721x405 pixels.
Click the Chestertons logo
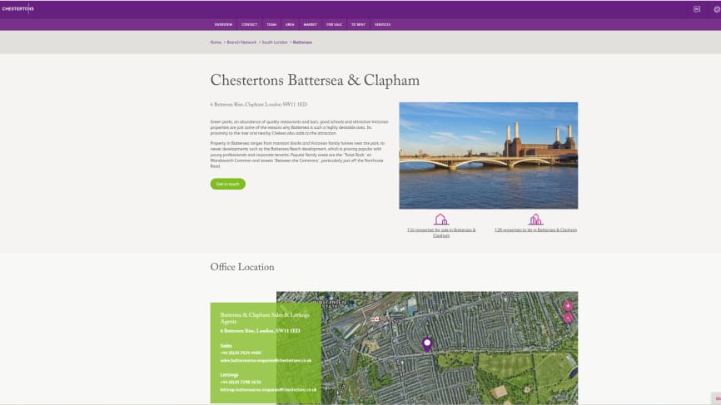point(18,8)
